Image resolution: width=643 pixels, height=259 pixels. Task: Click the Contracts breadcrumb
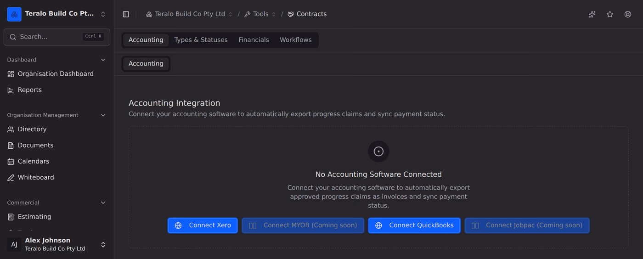307,14
